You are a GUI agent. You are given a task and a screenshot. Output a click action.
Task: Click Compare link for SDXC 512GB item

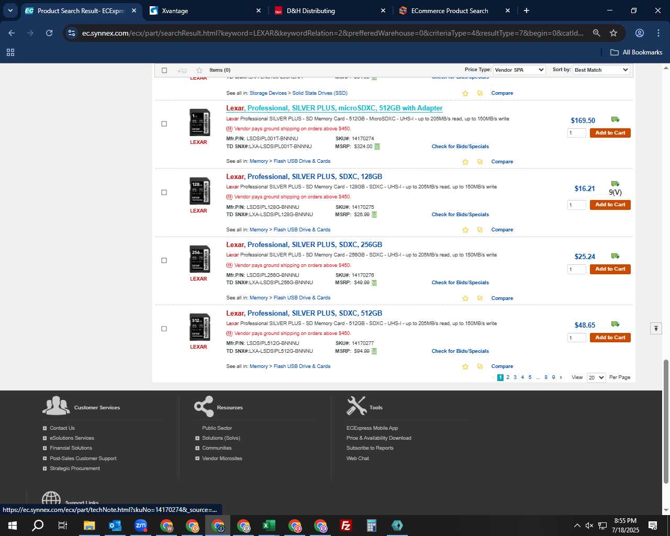point(502,366)
